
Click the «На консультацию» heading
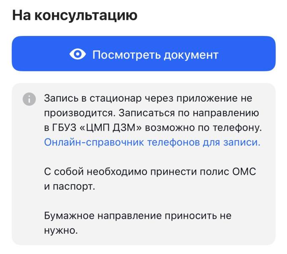(74, 15)
